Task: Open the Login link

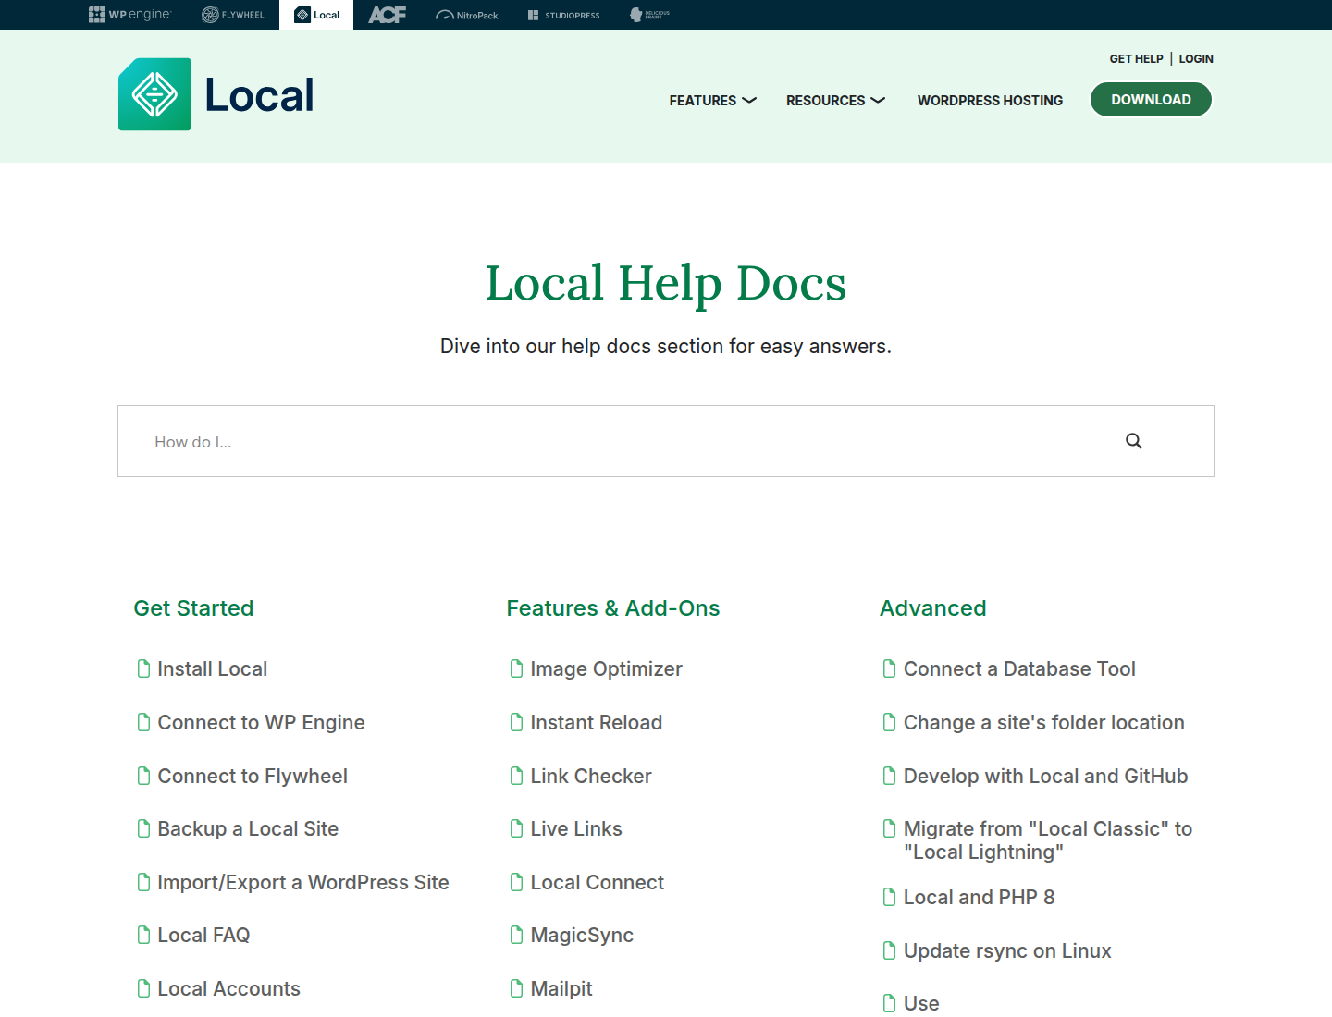Action: click(x=1196, y=58)
